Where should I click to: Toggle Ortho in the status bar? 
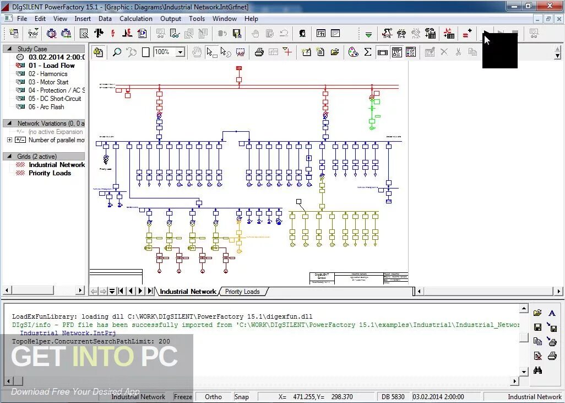(x=213, y=397)
